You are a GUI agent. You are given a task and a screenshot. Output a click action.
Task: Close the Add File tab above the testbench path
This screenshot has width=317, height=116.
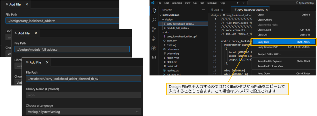[x=47, y=62]
